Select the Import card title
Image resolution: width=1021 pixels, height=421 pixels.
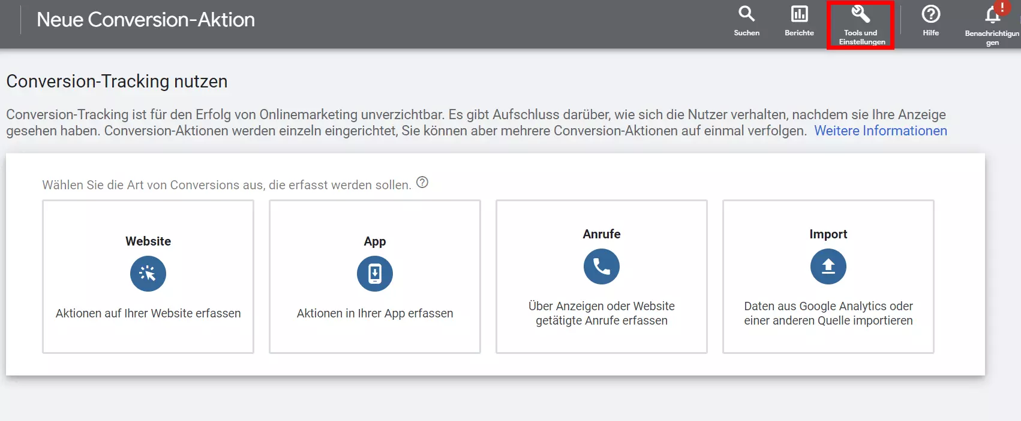828,234
